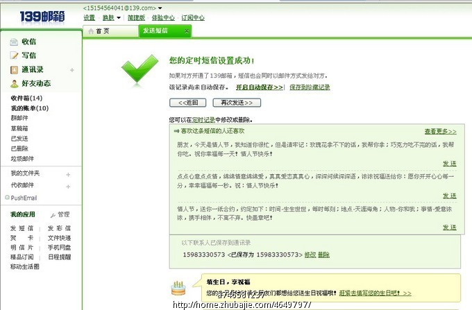This screenshot has height=310, width=472.
Task: Click 修改 for contact 15983330573
Action: pyautogui.click(x=310, y=255)
